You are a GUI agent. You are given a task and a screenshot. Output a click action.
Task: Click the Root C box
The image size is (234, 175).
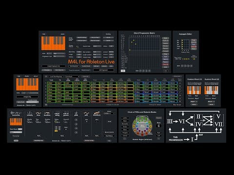pyautogui.click(x=159, y=126)
